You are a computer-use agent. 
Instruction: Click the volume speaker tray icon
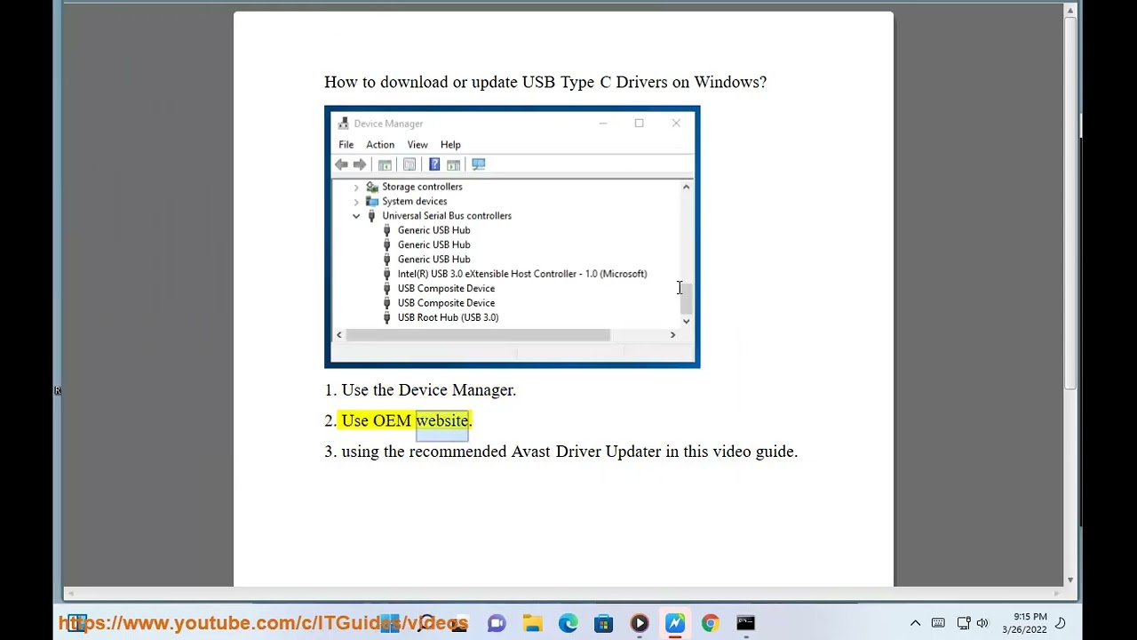(982, 623)
